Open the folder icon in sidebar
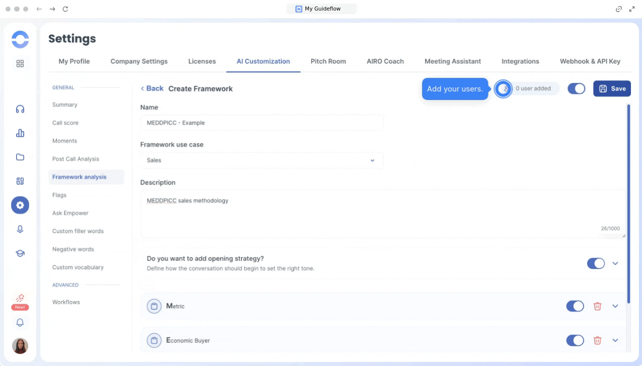The height and width of the screenshot is (366, 642). pyautogui.click(x=20, y=157)
